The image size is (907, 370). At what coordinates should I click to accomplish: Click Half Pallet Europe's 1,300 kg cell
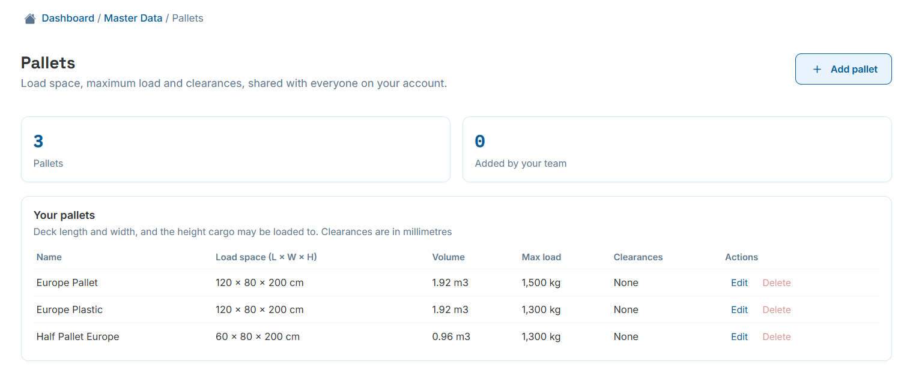(x=541, y=336)
